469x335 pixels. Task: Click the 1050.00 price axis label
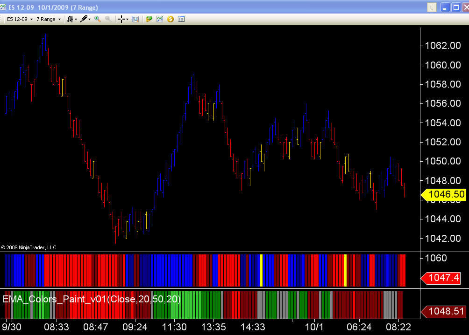click(x=443, y=161)
